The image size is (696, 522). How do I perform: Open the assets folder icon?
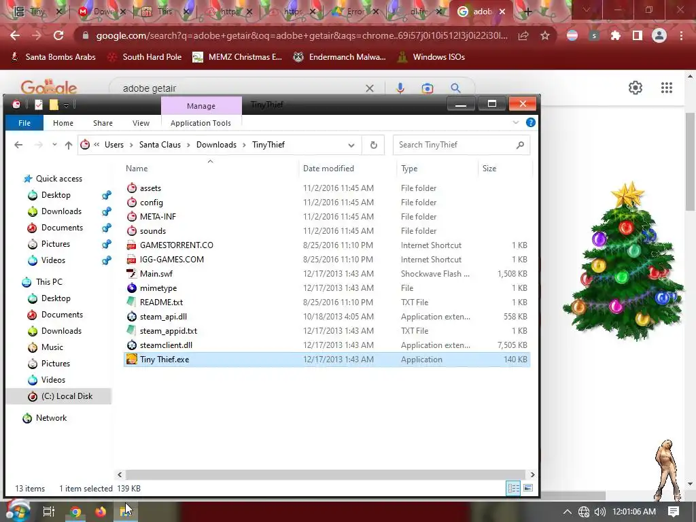[131, 188]
